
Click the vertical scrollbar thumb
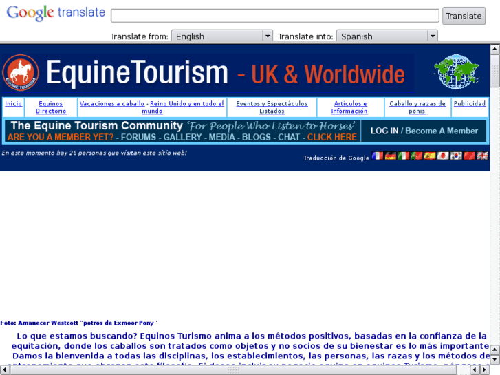pyautogui.click(x=494, y=71)
